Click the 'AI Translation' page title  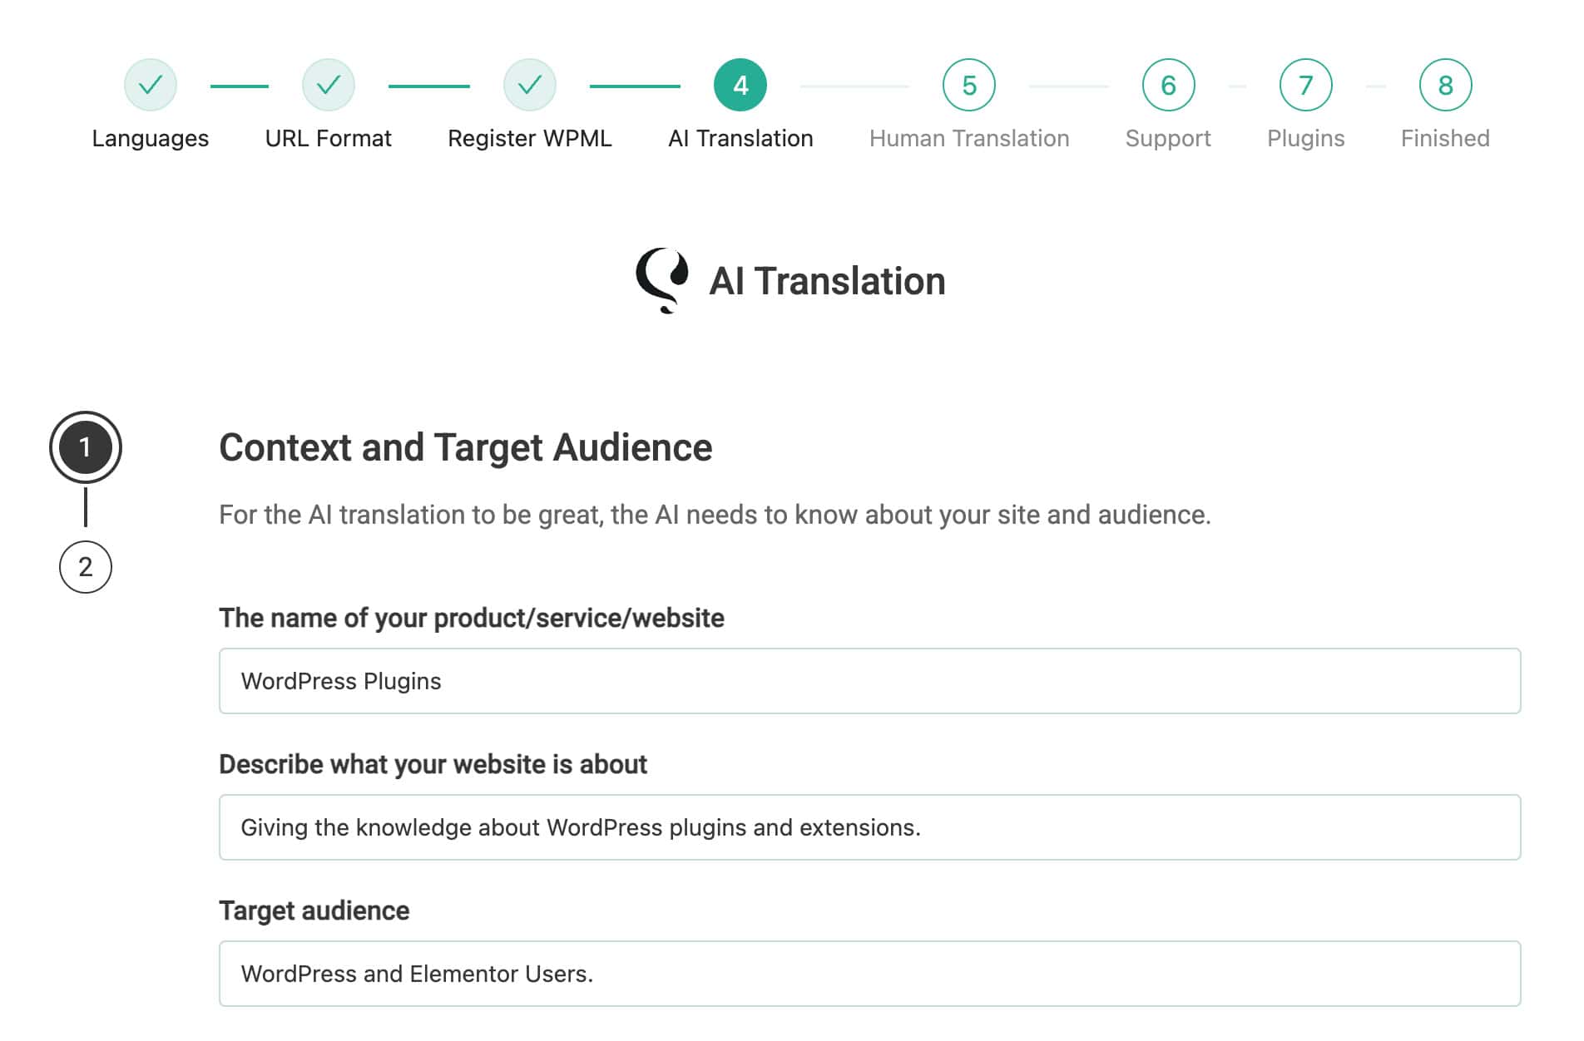point(827,281)
